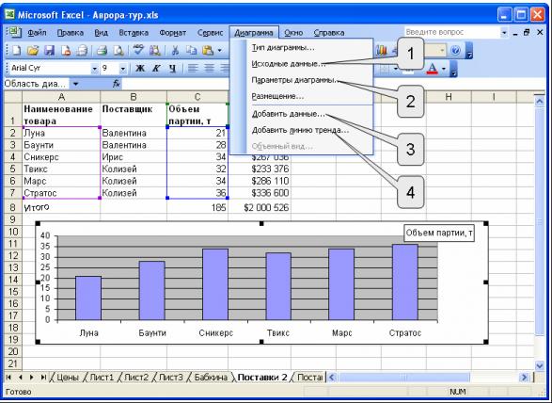The height and width of the screenshot is (403, 552).
Task: Click the Open file folder icon
Action: click(33, 51)
